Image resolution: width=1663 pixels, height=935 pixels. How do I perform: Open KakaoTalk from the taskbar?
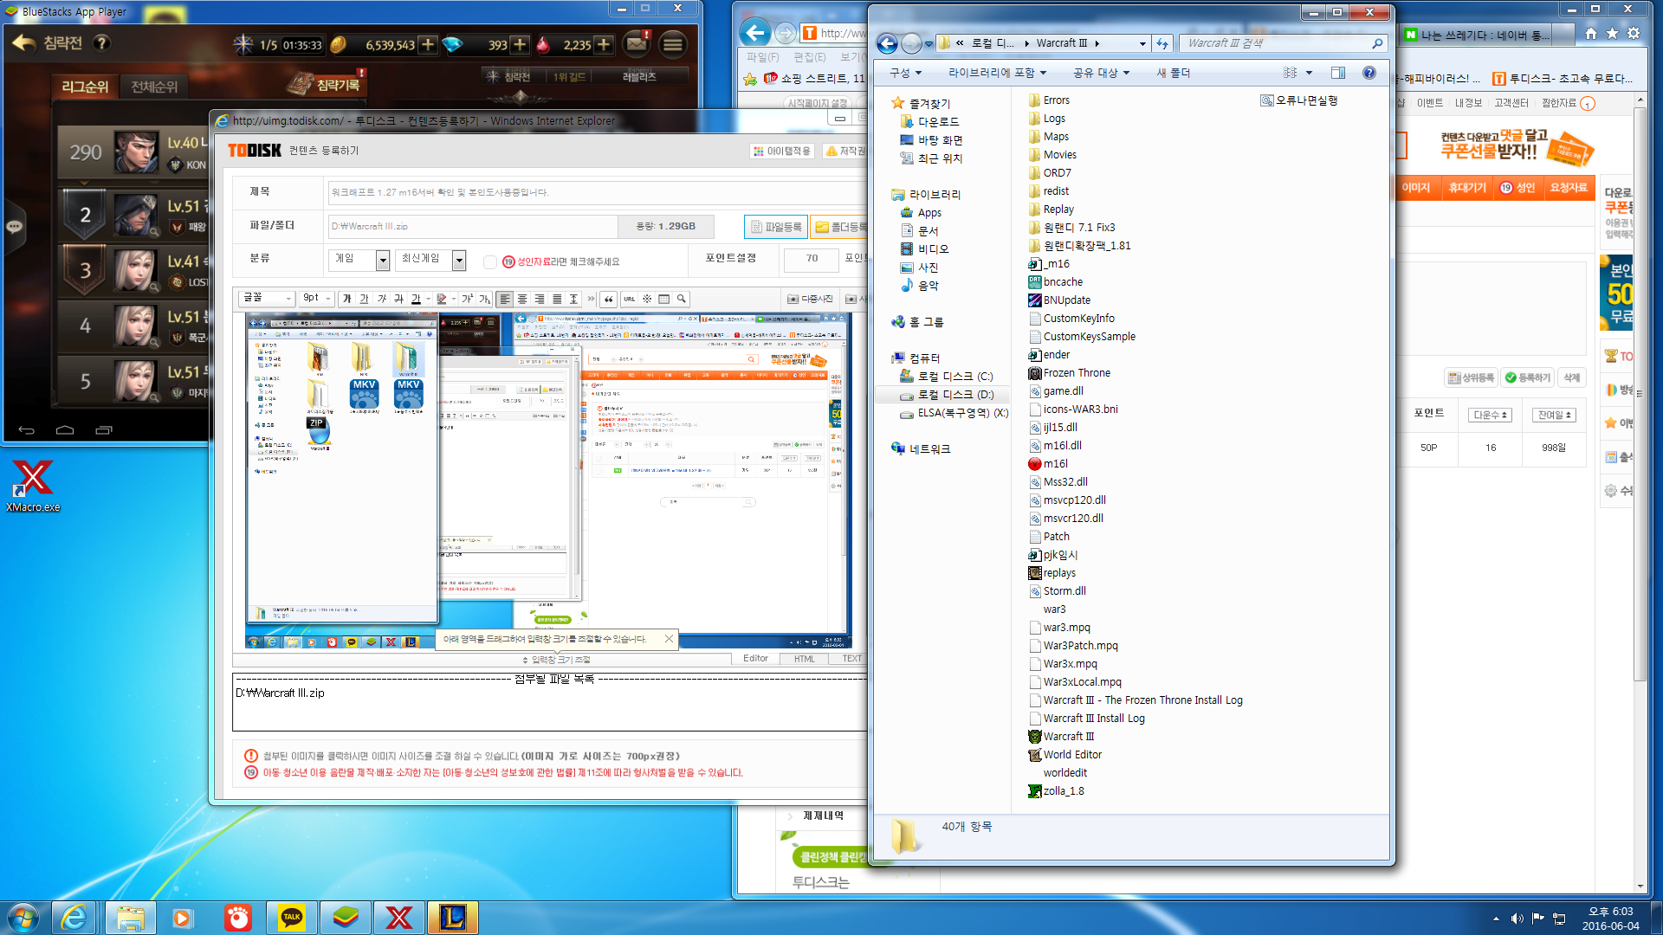point(292,917)
